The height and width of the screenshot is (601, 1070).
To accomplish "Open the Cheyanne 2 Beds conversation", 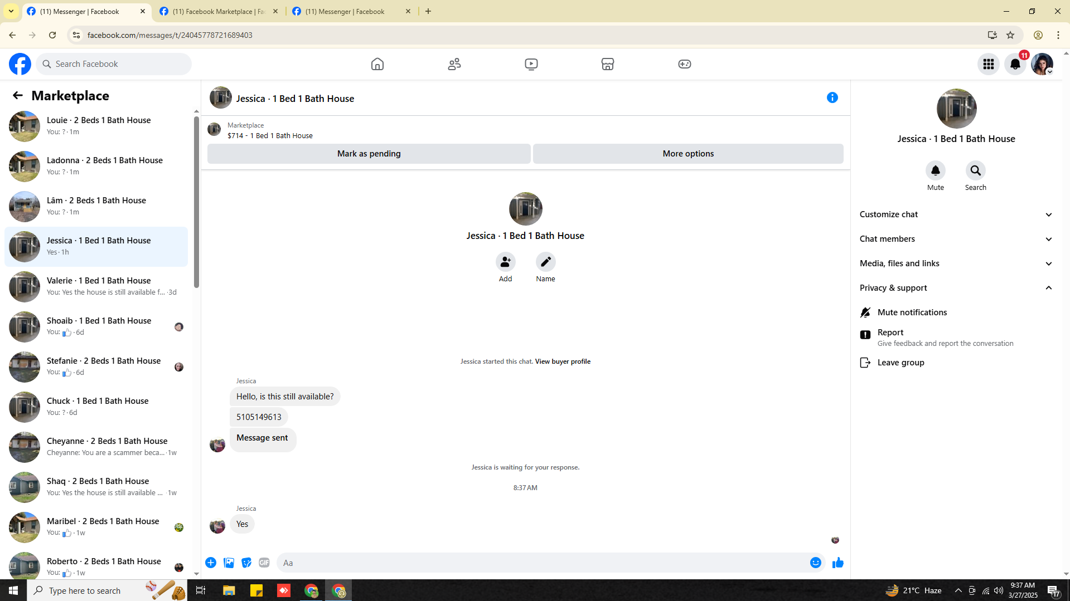I will point(96,447).
